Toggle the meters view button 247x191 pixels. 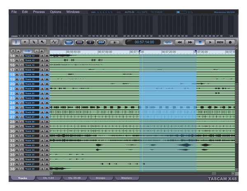[x=68, y=42]
